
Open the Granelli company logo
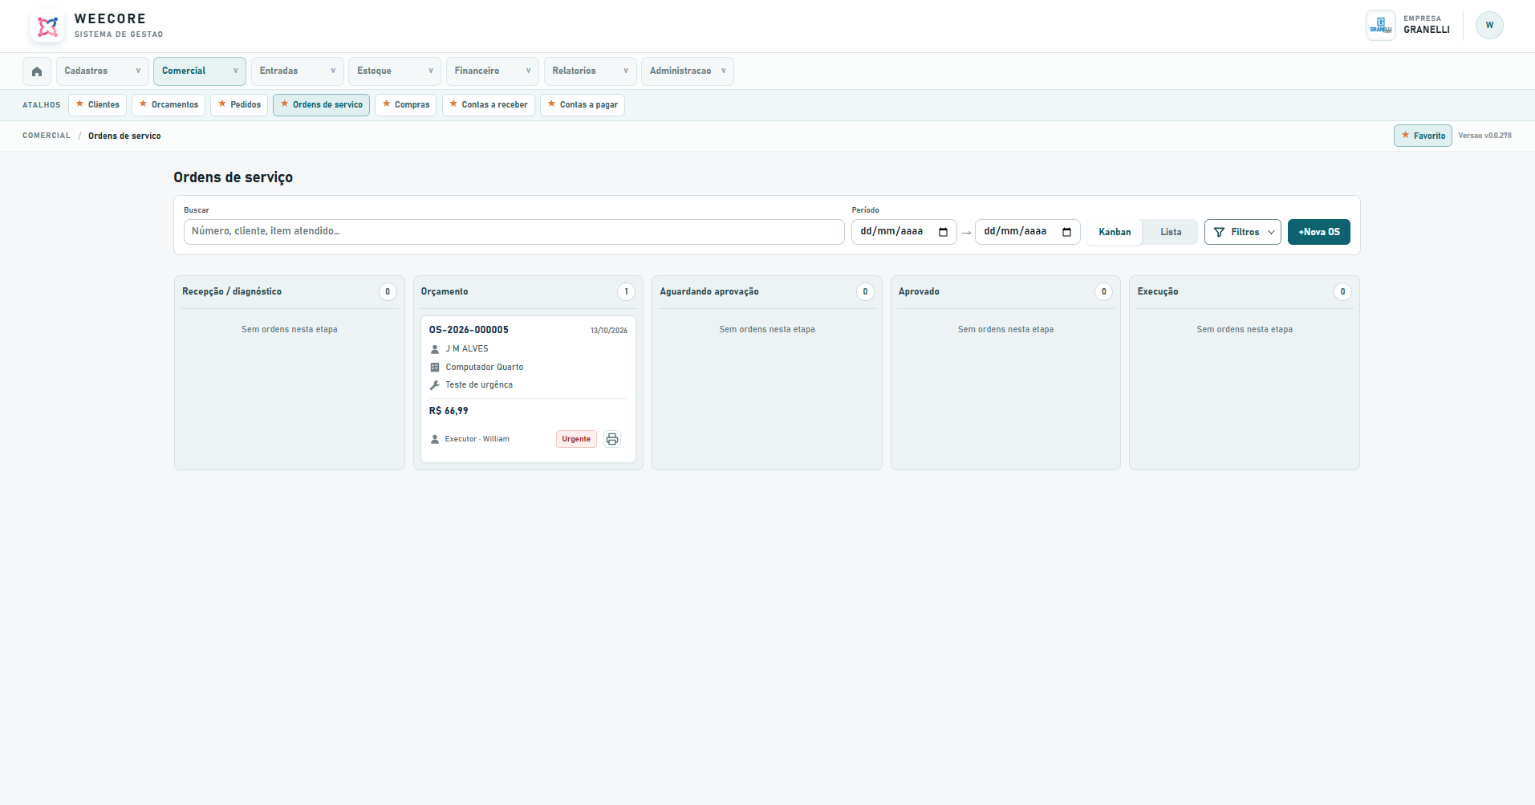(x=1381, y=26)
